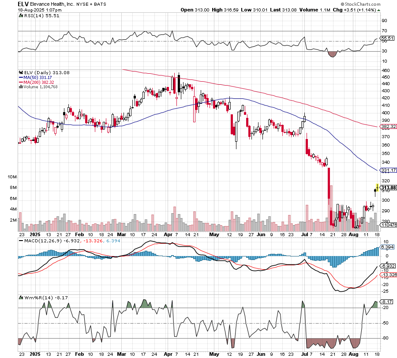Screen dimensions: 397x358
Task: Click the 313.08 last price tag
Action: [x=388, y=188]
